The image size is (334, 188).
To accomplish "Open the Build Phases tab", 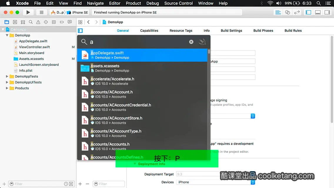I will 263,31.
